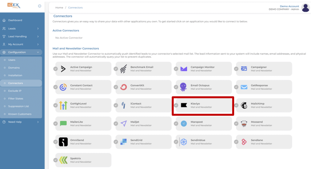The height and width of the screenshot is (169, 315).
Task: Collapse the Configuration sidebar section
Action: coord(21,52)
